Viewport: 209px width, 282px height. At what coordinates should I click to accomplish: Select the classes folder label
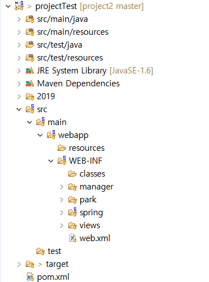[x=92, y=174]
